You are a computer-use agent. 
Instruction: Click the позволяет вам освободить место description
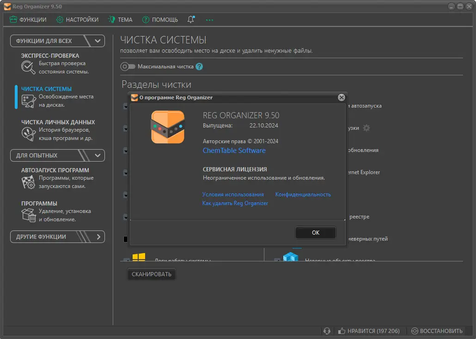click(x=216, y=51)
